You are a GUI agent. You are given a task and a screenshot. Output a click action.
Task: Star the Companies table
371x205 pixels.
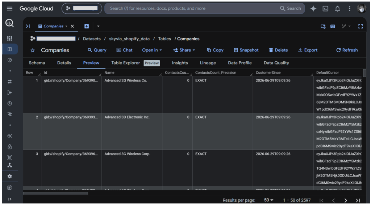pyautogui.click(x=33, y=50)
